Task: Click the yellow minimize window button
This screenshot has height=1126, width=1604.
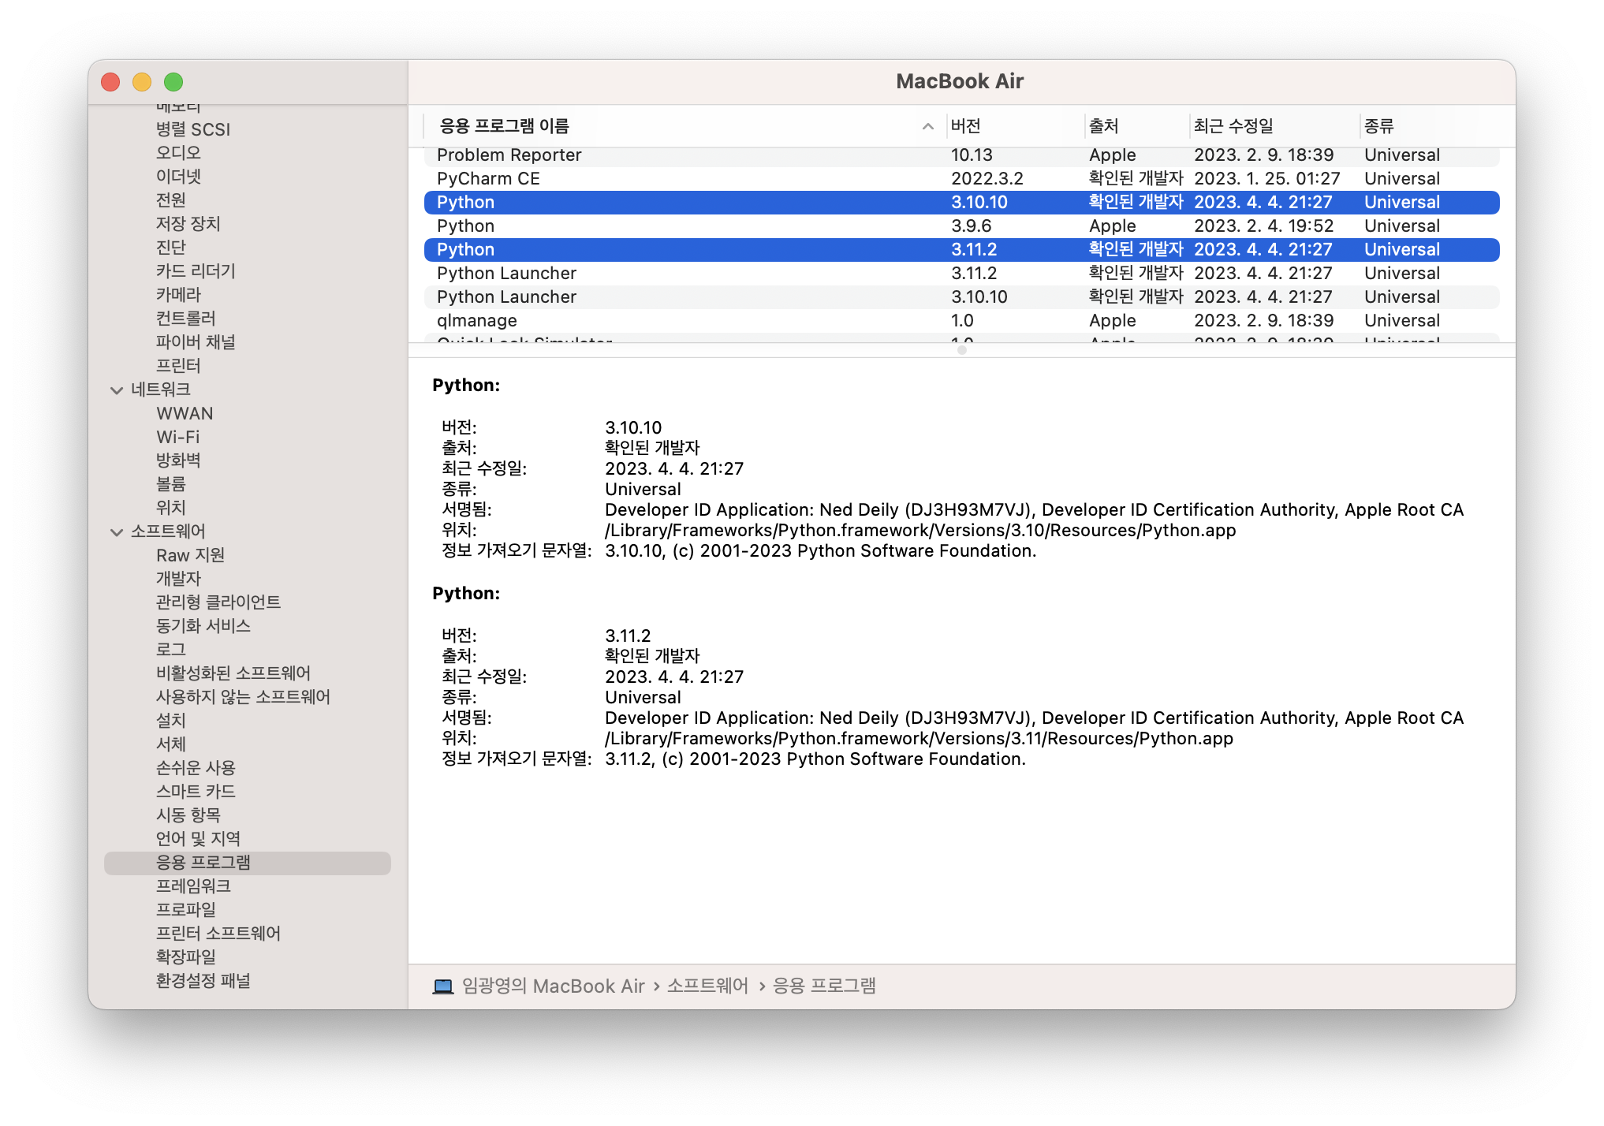Action: pos(142,82)
